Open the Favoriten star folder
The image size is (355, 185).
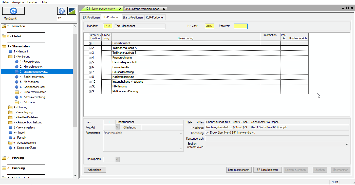4,26
